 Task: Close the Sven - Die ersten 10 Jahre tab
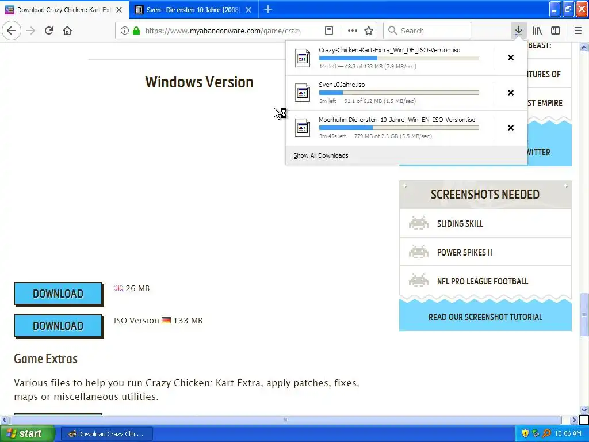[x=248, y=10]
